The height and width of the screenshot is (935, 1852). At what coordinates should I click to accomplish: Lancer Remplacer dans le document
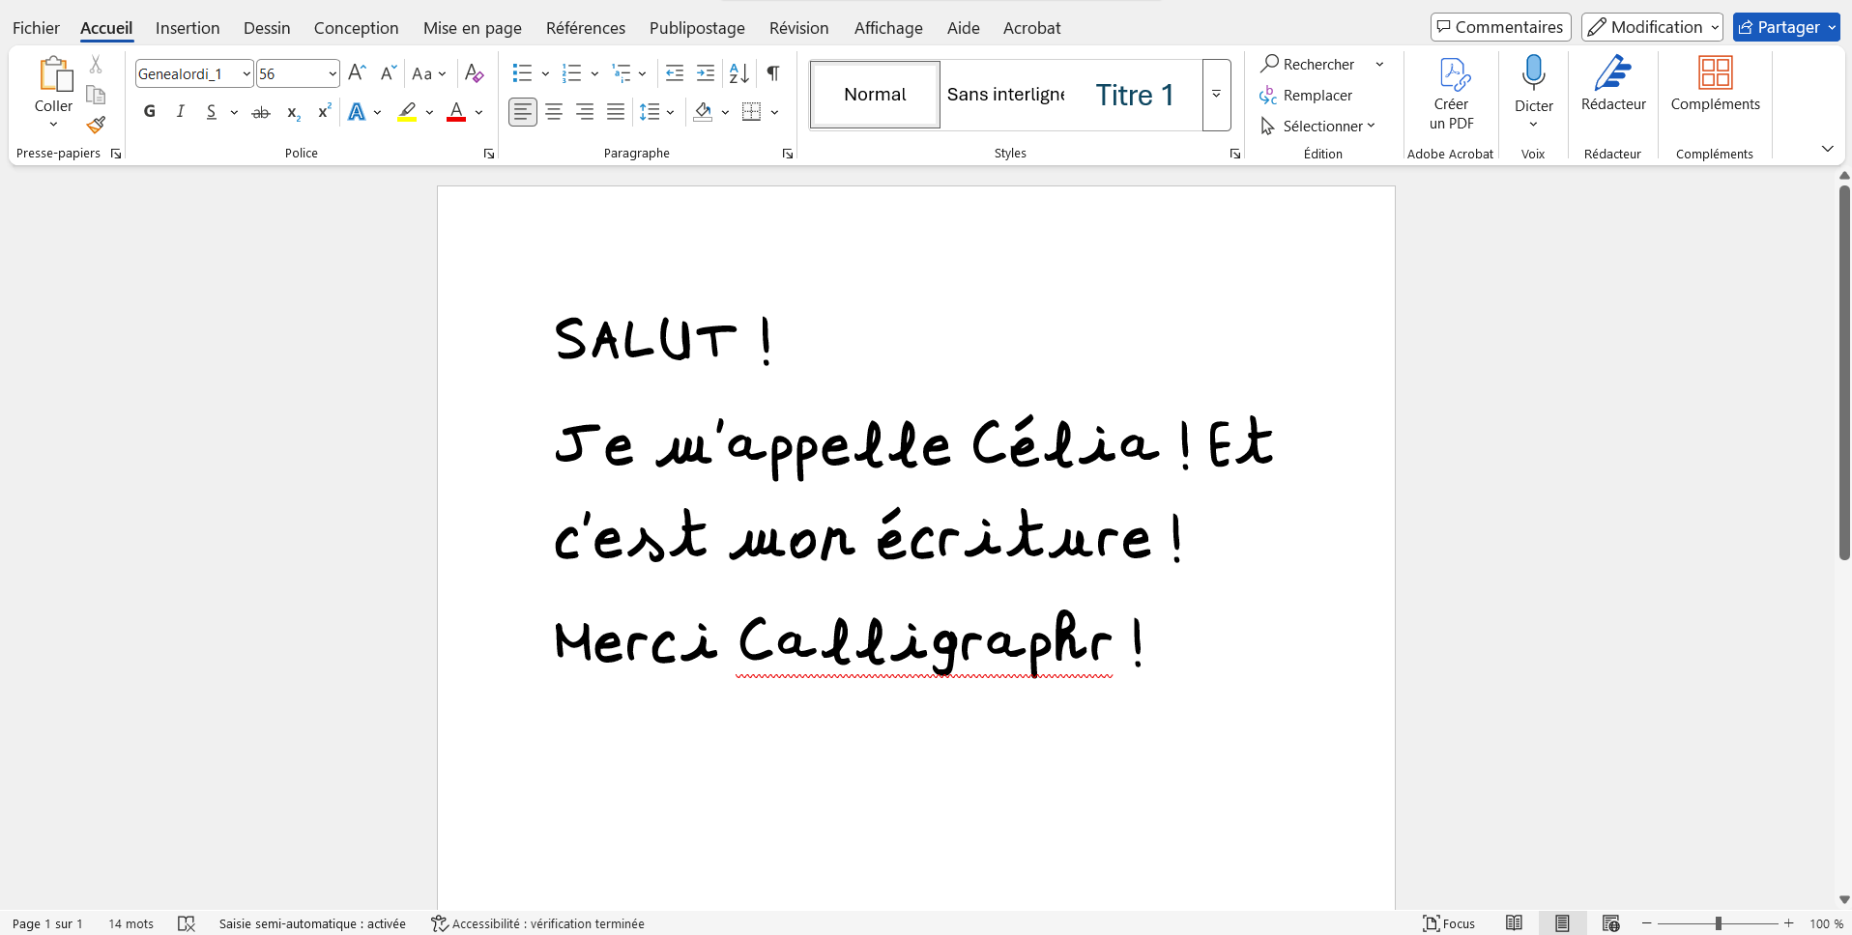click(1317, 95)
